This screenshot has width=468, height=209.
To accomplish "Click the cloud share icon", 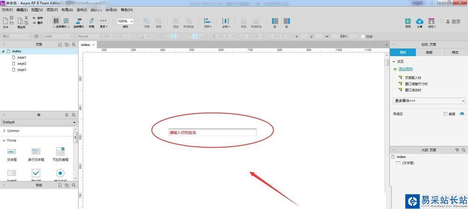I will [420, 21].
